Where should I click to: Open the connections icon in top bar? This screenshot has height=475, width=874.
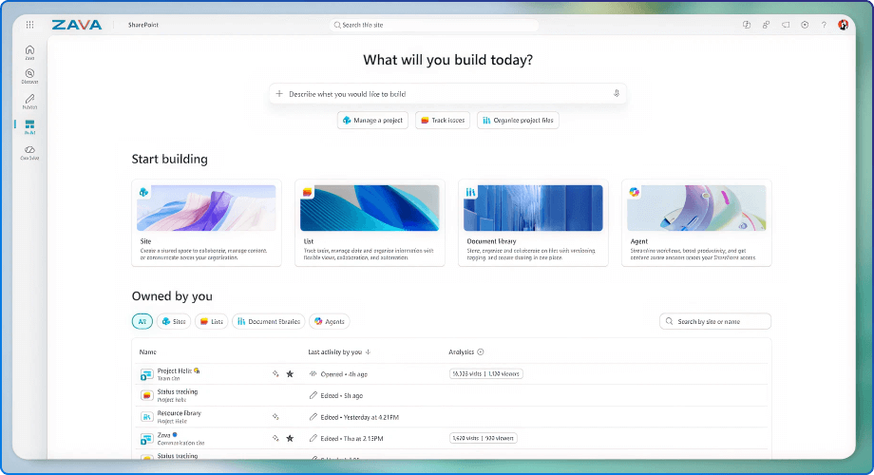766,25
